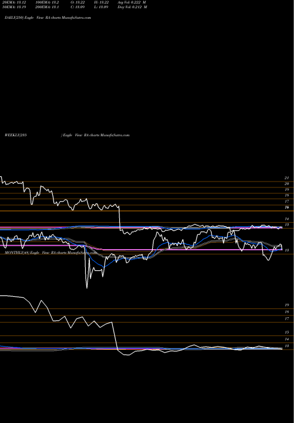Click the 16 price axis label
Screen dimensions: 294x423
click(287, 207)
